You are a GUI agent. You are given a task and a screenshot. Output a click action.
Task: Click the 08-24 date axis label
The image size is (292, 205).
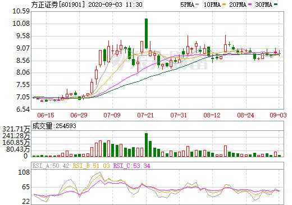pos(245,115)
